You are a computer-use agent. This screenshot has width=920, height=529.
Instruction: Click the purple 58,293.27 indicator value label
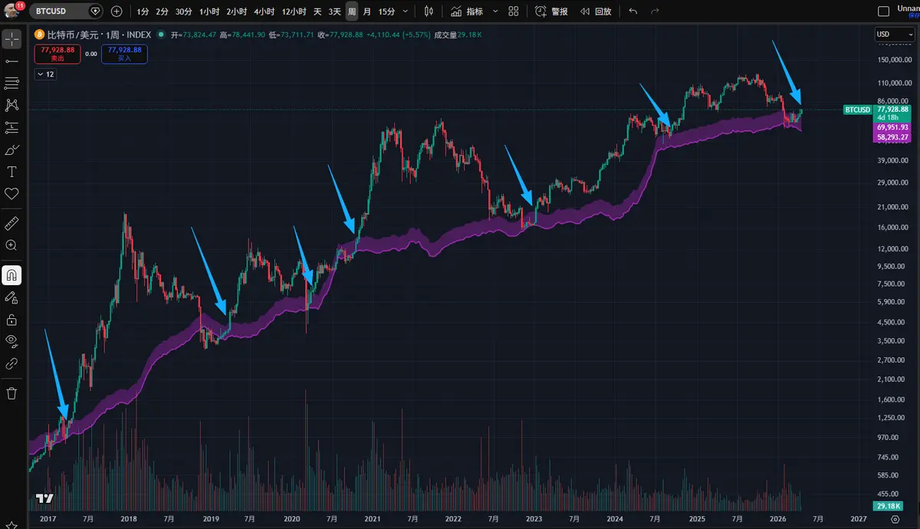(894, 137)
